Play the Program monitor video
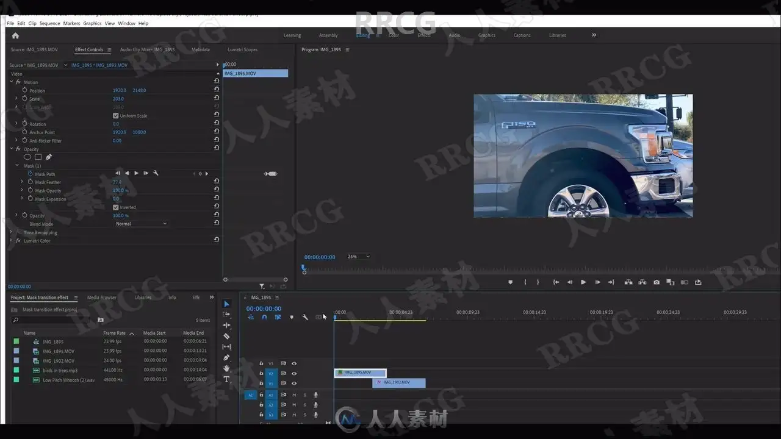Image resolution: width=781 pixels, height=439 pixels. tap(583, 282)
